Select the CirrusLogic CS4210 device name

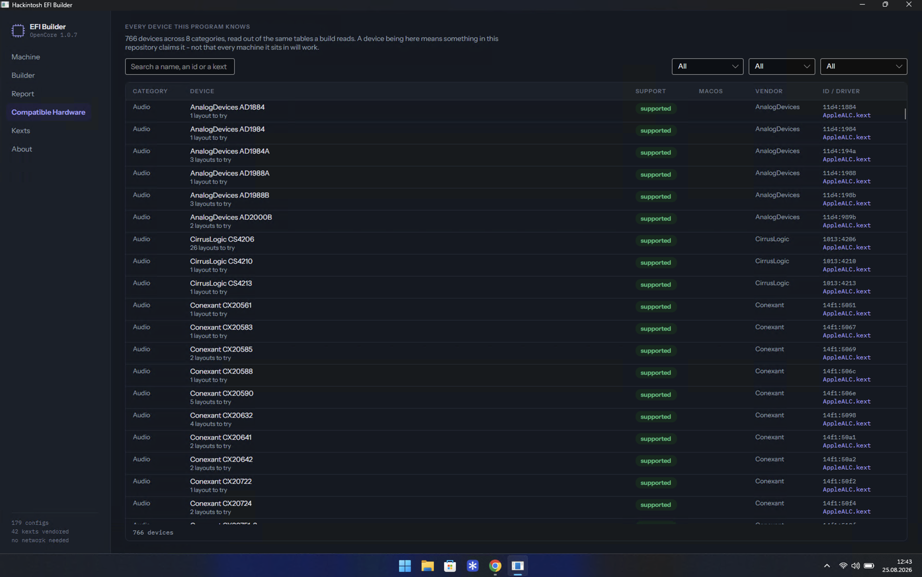pyautogui.click(x=221, y=261)
